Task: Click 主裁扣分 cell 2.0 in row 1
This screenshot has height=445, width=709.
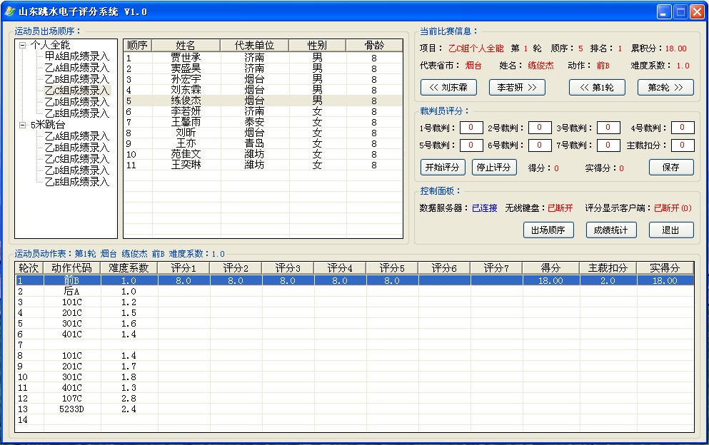Action: (x=608, y=280)
